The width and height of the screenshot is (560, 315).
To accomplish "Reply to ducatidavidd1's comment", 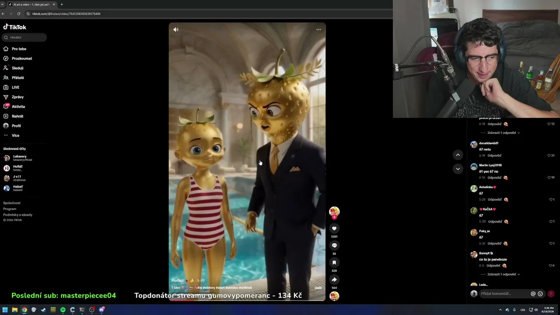I will pyautogui.click(x=495, y=156).
